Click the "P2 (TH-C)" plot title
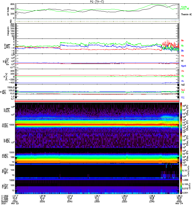 click(97, 2)
